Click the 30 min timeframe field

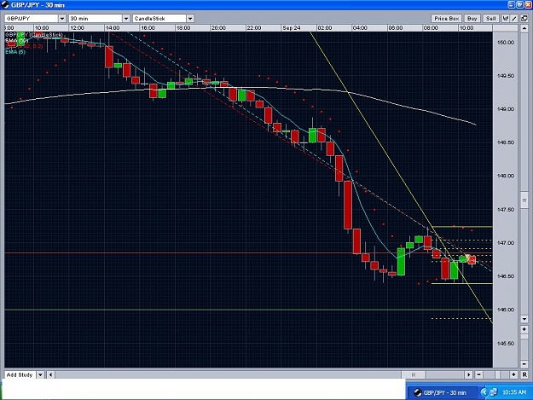tap(96, 19)
